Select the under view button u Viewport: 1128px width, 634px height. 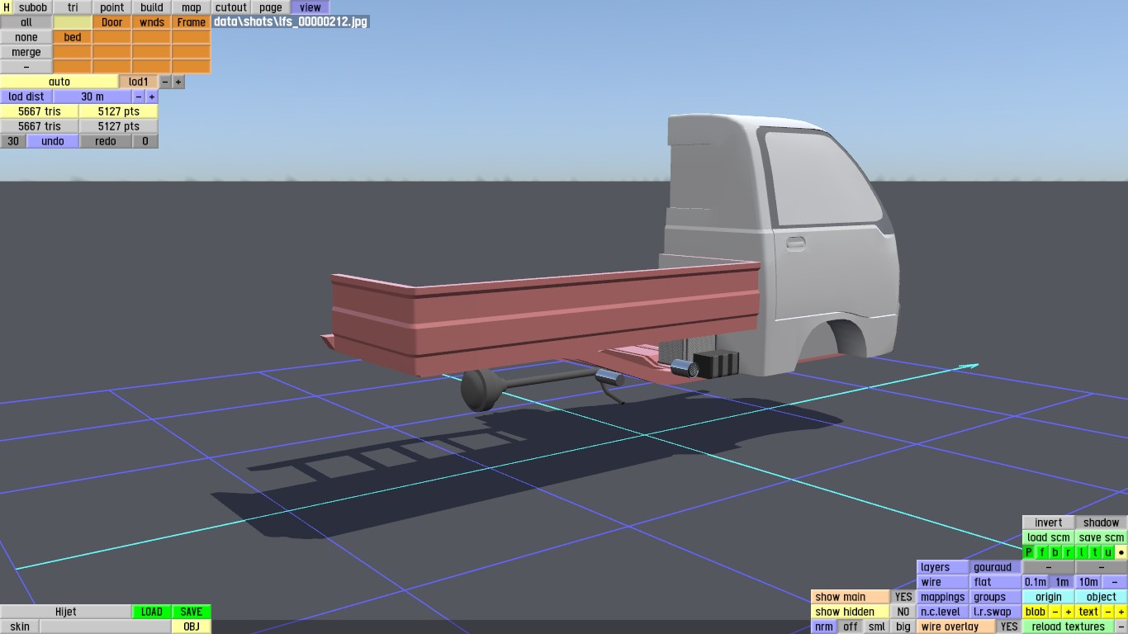(1108, 552)
